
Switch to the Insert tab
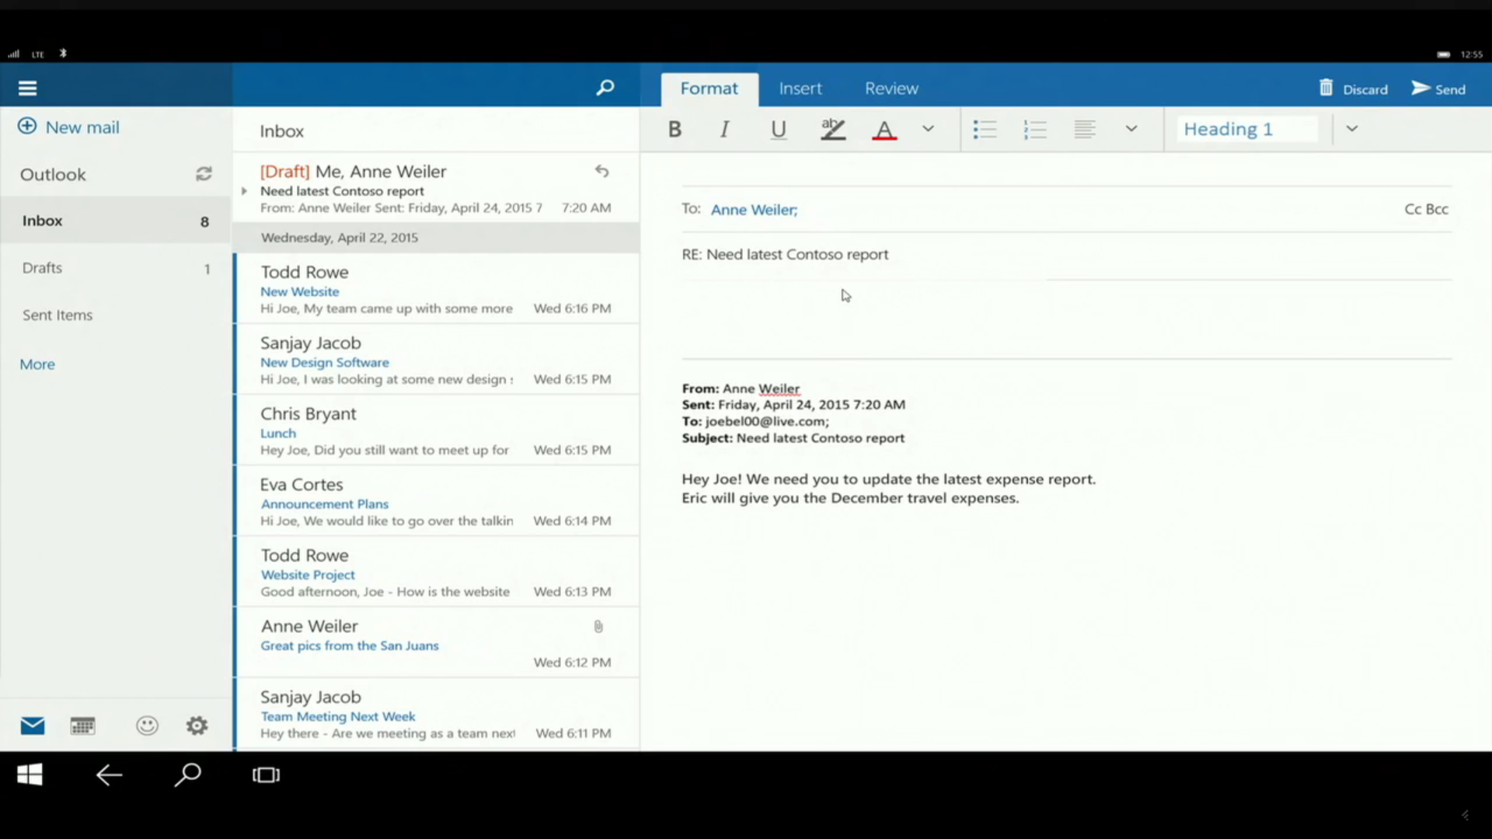coord(800,89)
